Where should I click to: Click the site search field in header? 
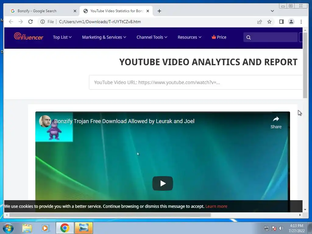coord(271,37)
